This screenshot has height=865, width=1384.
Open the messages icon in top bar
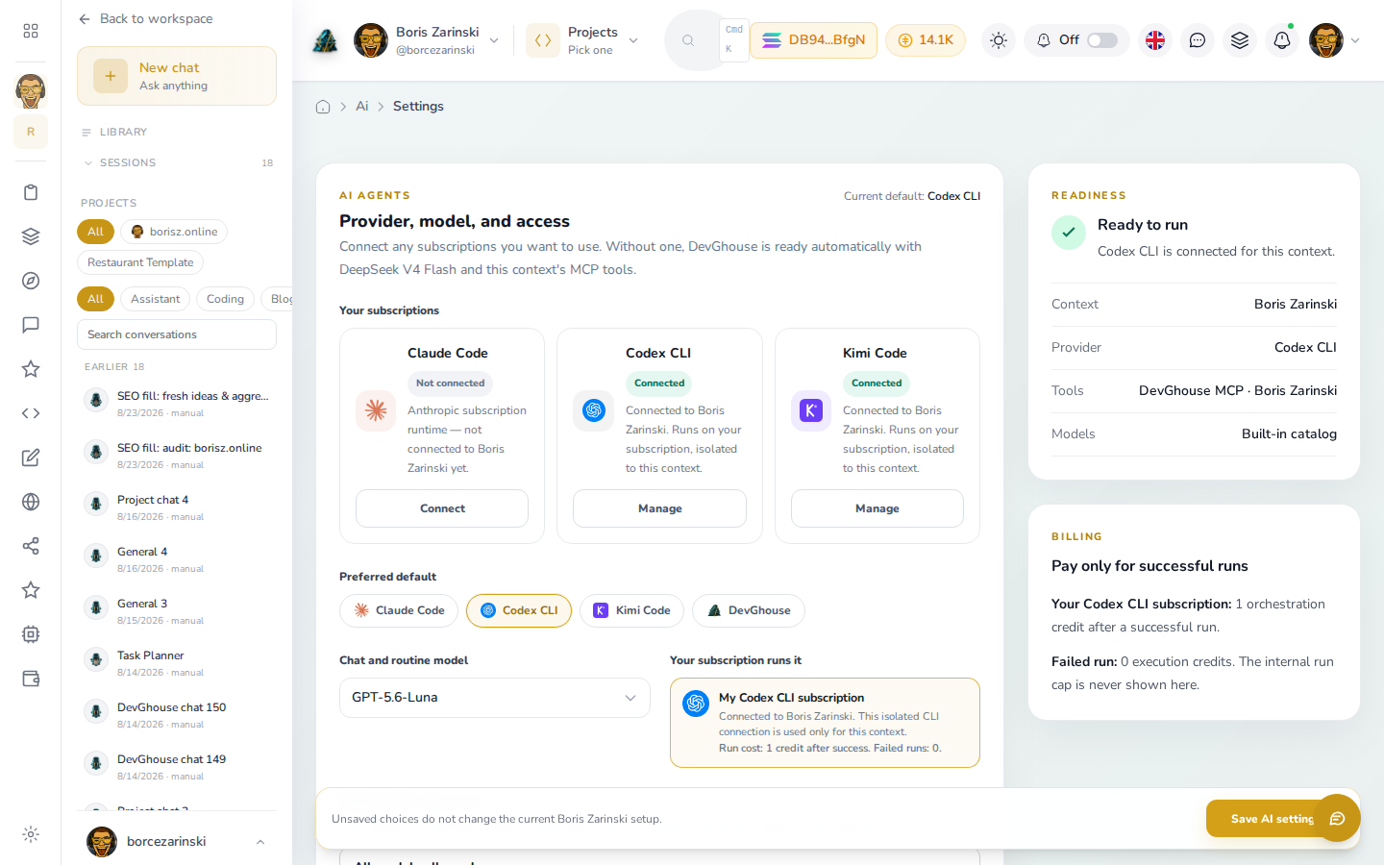(1198, 40)
